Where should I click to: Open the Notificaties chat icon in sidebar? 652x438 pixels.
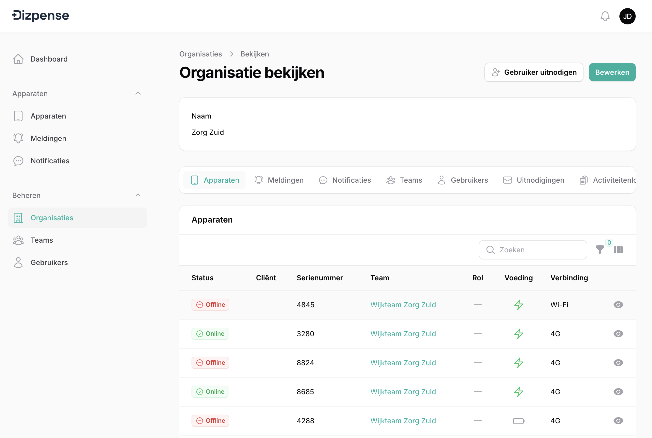[x=18, y=161]
